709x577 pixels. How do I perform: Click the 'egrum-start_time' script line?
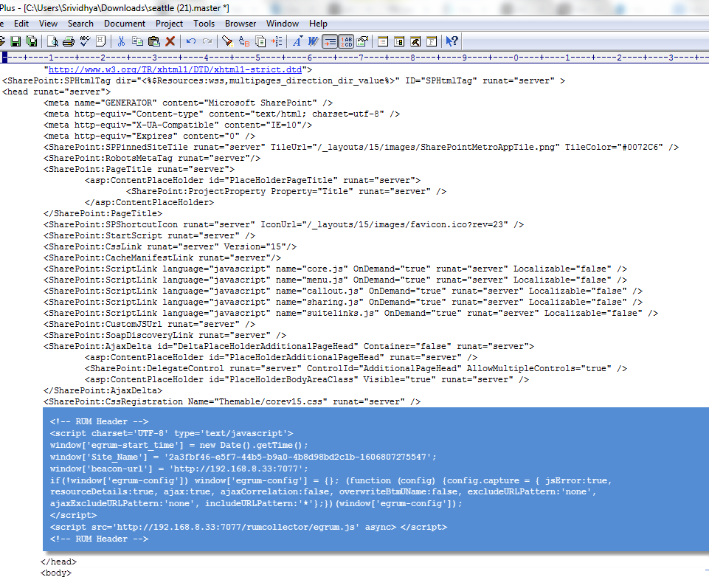point(179,445)
